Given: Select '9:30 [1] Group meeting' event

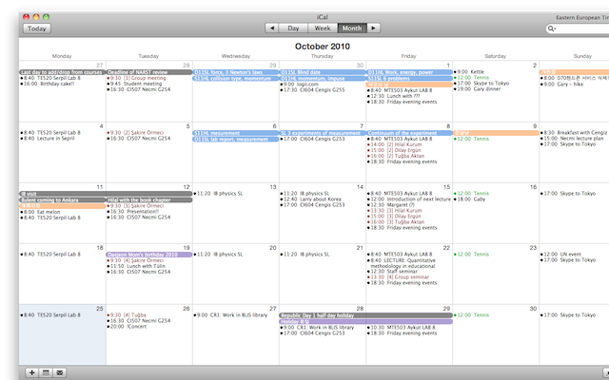Looking at the screenshot, I should pos(136,78).
